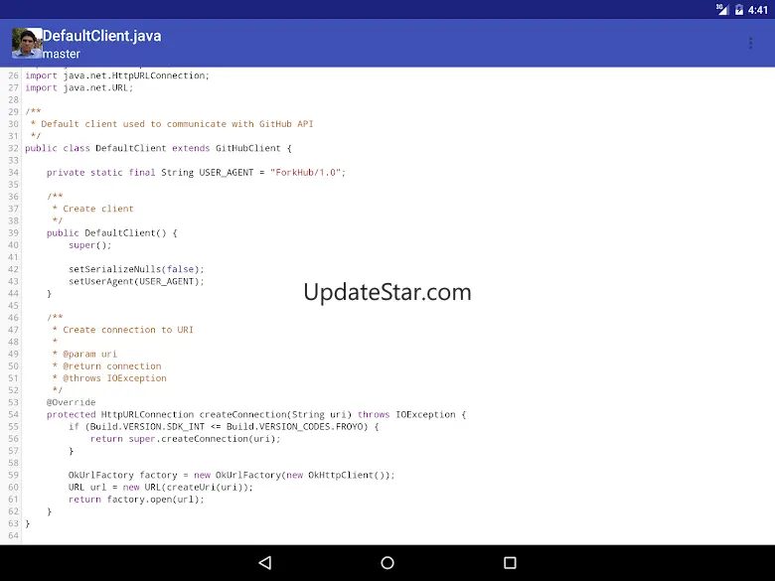Click the USER_AGENT constant declaration line
The height and width of the screenshot is (581, 775).
(196, 173)
